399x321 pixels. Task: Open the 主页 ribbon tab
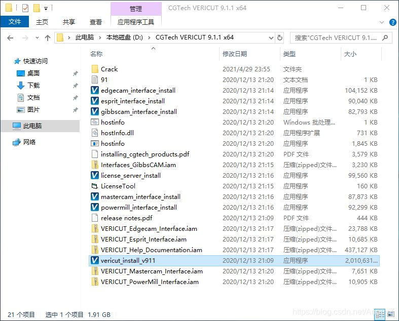(x=42, y=22)
